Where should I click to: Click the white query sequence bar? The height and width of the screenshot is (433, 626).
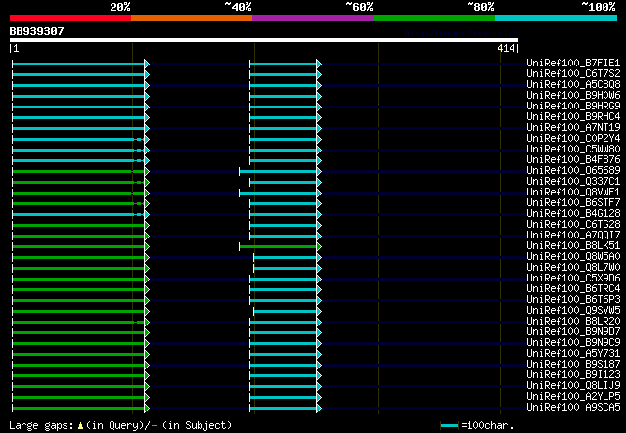click(264, 40)
